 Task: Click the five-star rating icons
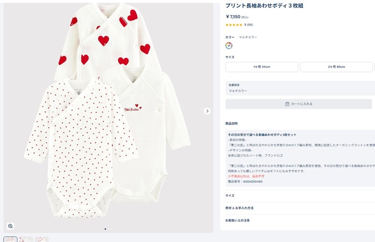(x=234, y=25)
